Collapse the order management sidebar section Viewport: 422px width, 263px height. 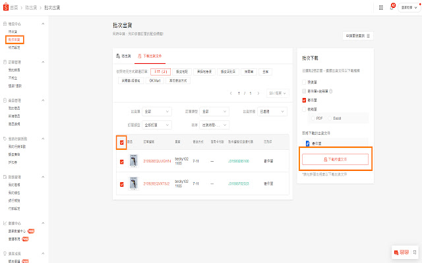point(43,62)
